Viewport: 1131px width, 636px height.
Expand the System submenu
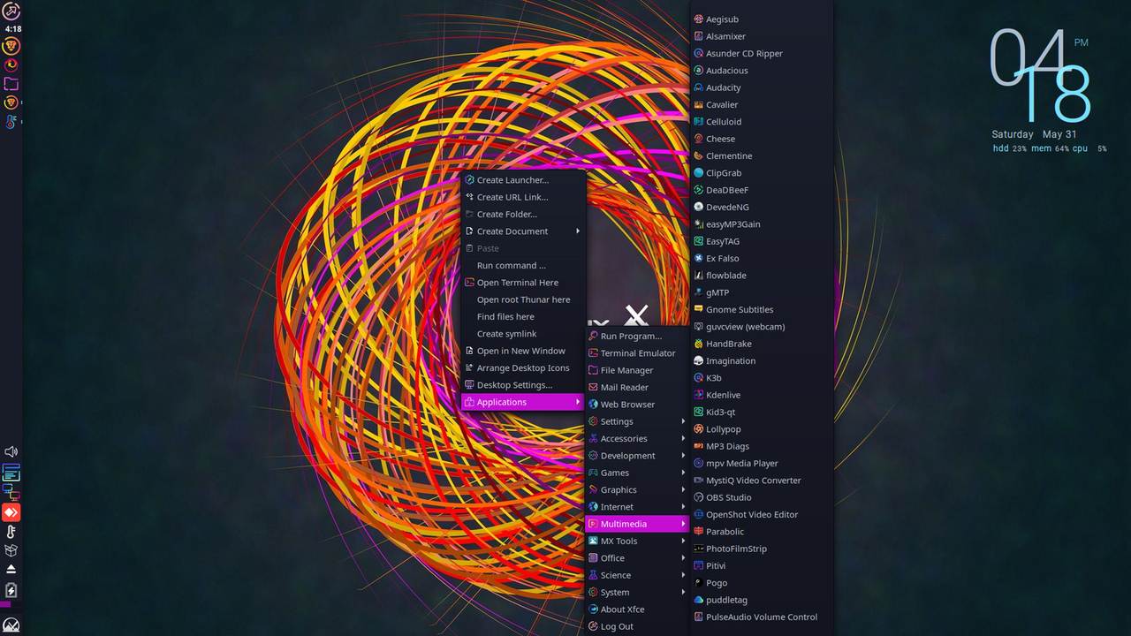pos(636,592)
